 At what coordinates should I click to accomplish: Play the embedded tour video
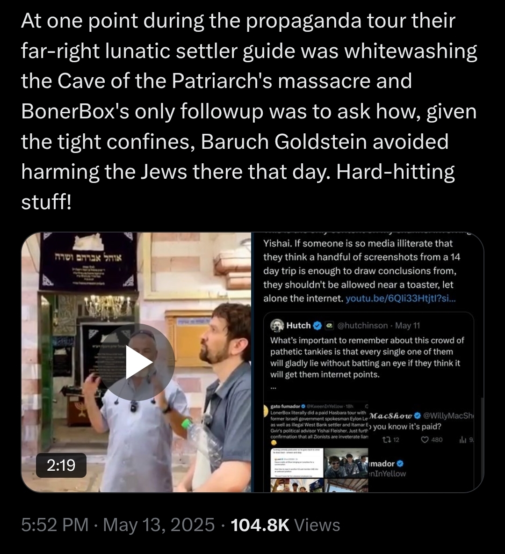[x=137, y=362]
